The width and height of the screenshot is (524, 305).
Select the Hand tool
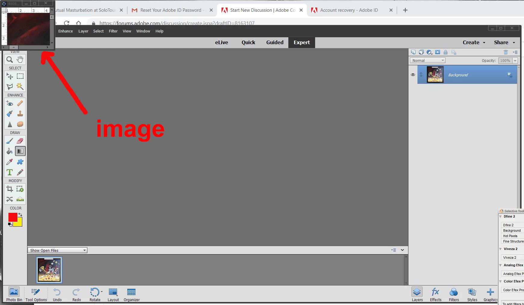(20, 59)
